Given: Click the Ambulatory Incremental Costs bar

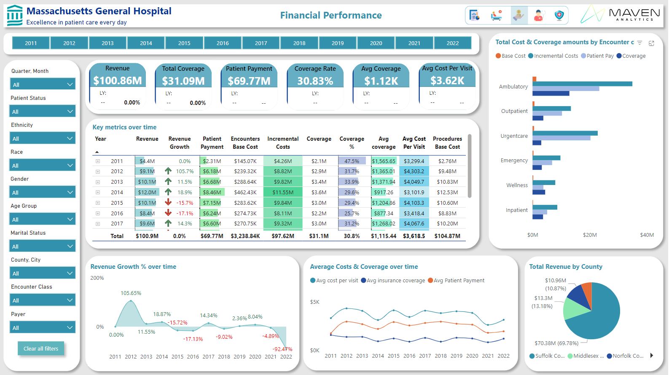Looking at the screenshot, I should (583, 84).
